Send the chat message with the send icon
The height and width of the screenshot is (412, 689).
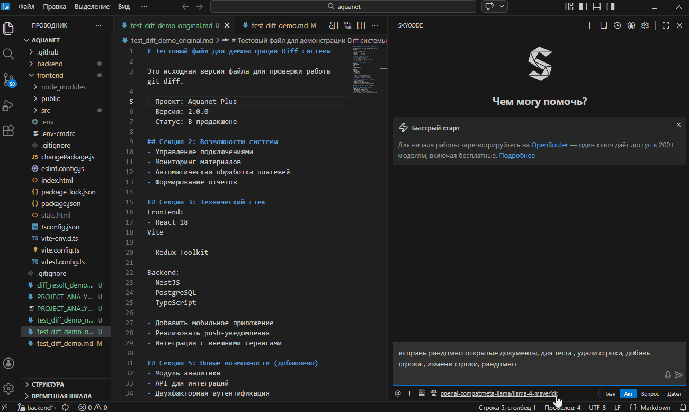point(679,374)
